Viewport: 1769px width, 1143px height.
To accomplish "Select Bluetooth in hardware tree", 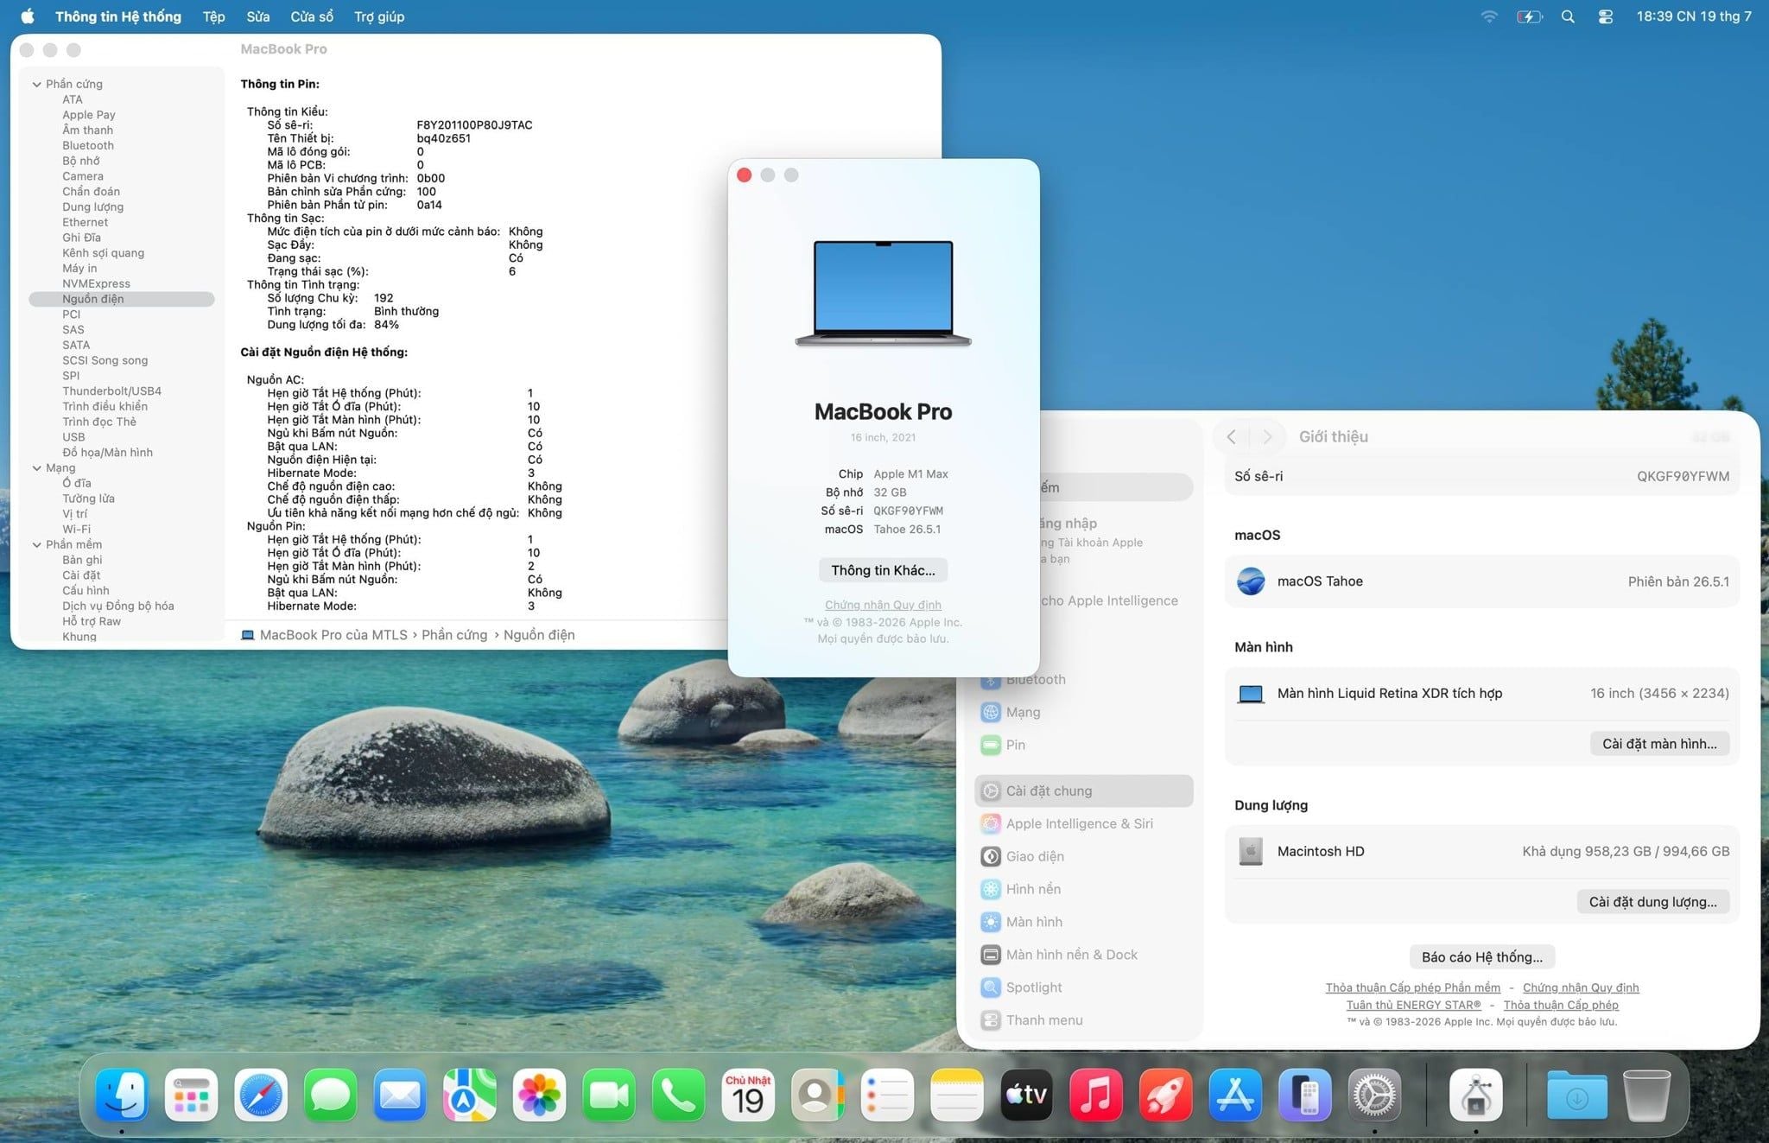I will click(x=88, y=145).
